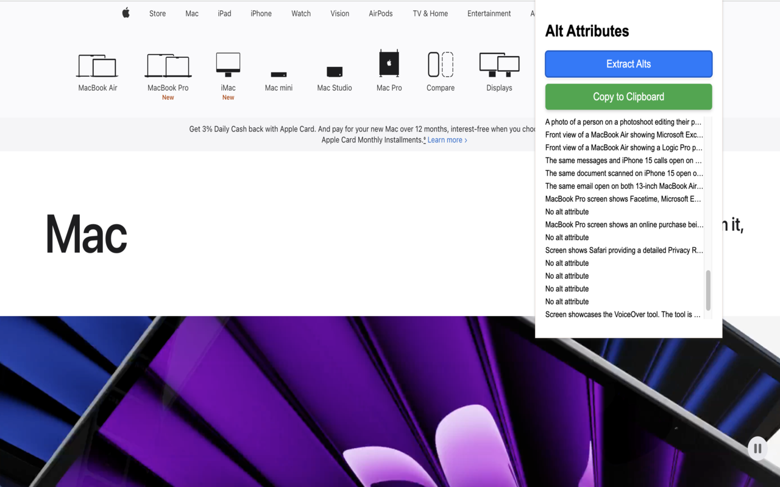Click the Alt Attributes panel heading
This screenshot has height=487, width=780.
click(587, 31)
